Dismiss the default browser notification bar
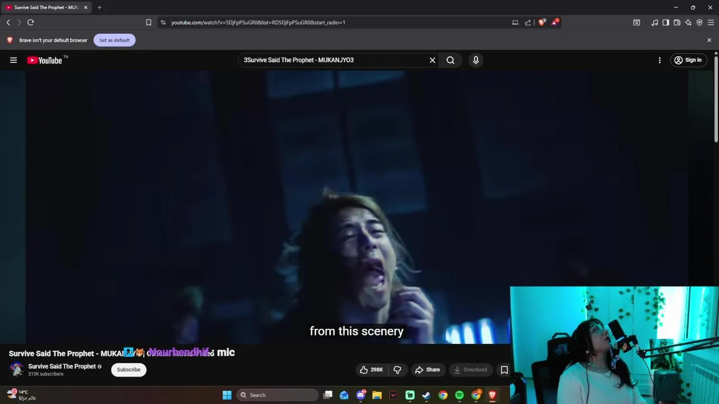 (709, 40)
